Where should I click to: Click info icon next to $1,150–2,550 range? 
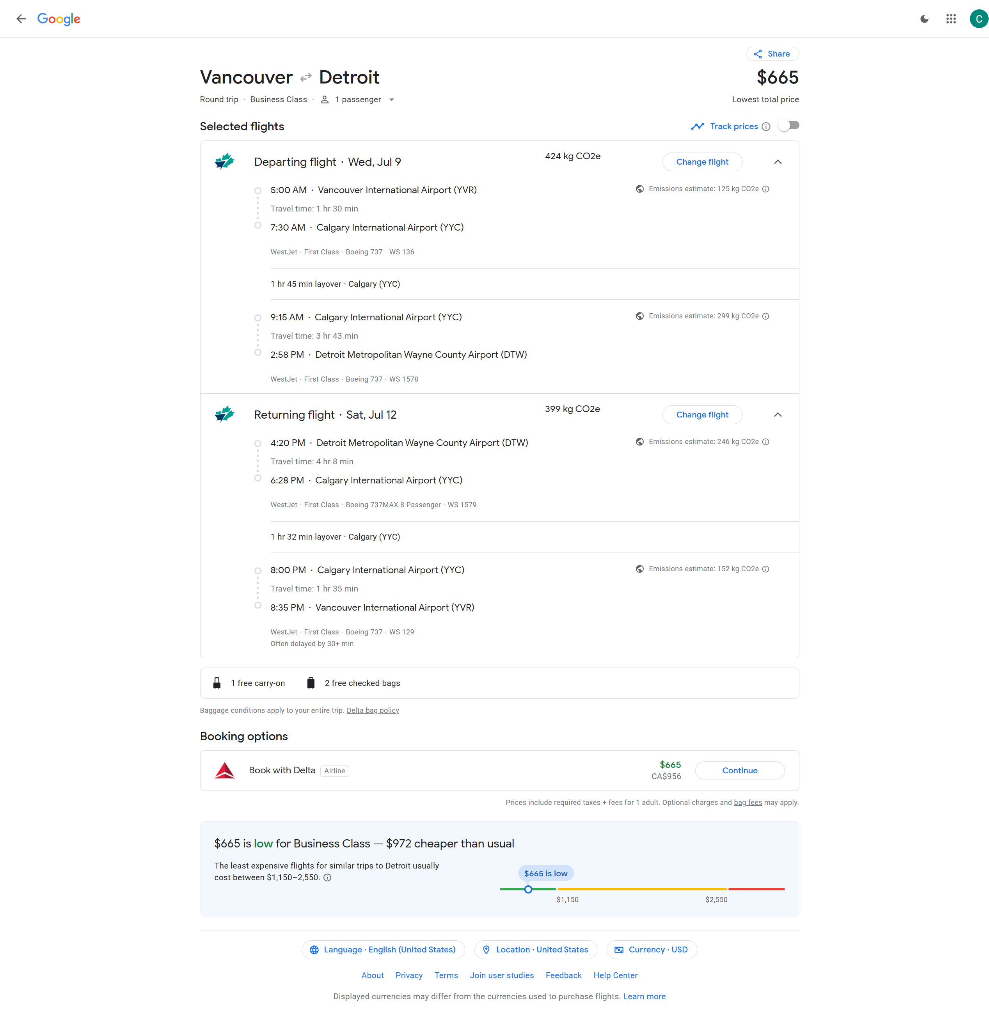pyautogui.click(x=327, y=877)
